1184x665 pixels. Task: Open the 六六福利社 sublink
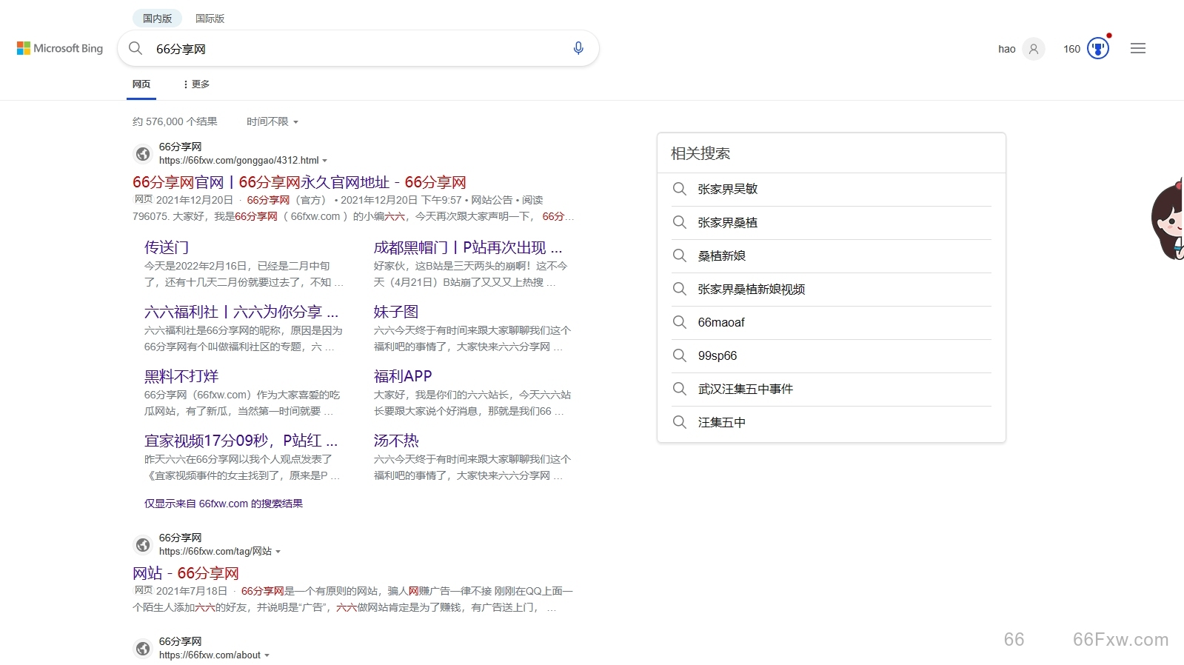pos(241,312)
